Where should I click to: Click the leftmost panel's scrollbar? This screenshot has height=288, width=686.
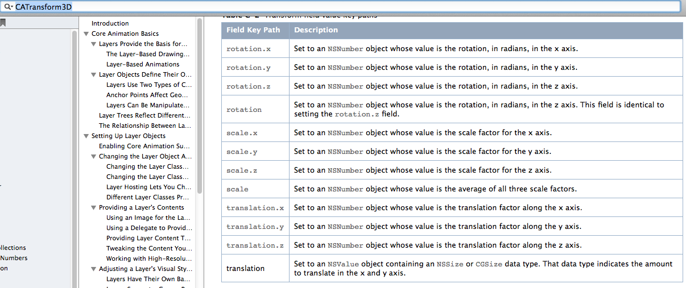pos(75,159)
